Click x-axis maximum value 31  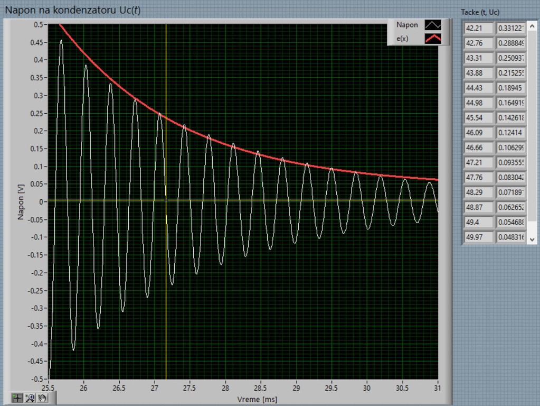point(438,388)
